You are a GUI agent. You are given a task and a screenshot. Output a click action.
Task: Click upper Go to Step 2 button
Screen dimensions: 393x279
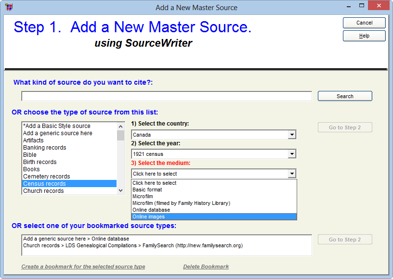tap(345, 127)
